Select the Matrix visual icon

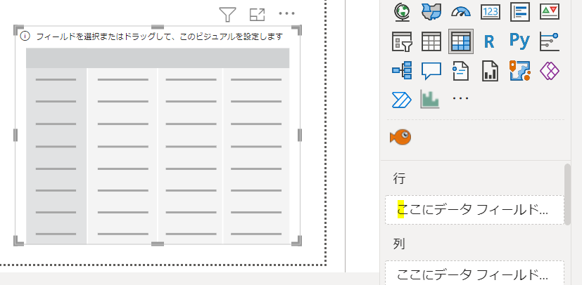click(461, 41)
